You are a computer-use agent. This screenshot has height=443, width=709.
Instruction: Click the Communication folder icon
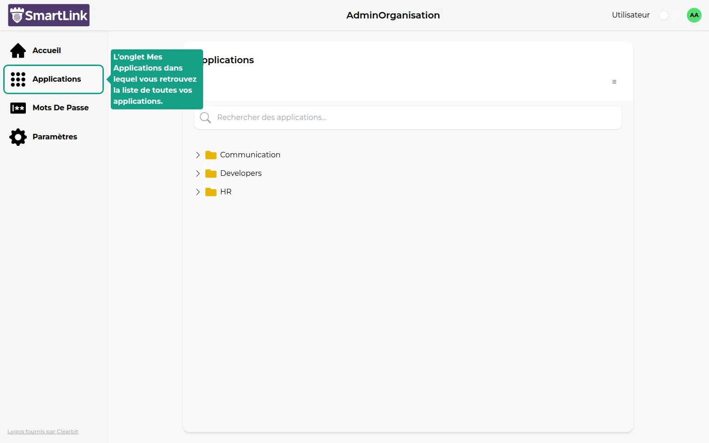pyautogui.click(x=211, y=155)
